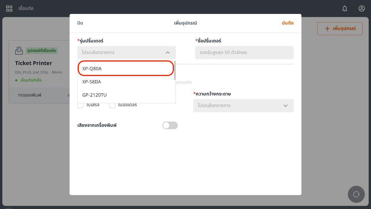Select XP-Q80A from the printer list
Screen dimensions: 371x209
coord(126,69)
